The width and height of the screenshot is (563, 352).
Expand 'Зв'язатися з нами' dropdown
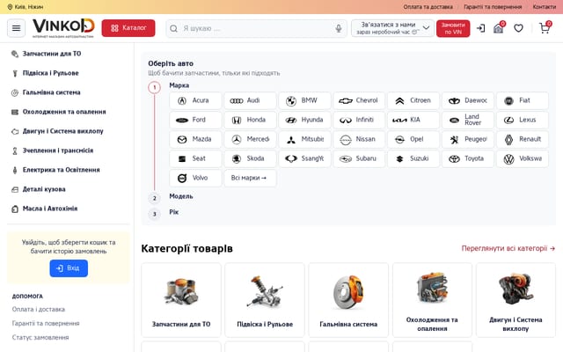392,28
